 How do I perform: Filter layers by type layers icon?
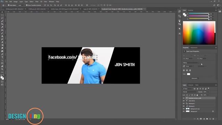(x=200, y=89)
